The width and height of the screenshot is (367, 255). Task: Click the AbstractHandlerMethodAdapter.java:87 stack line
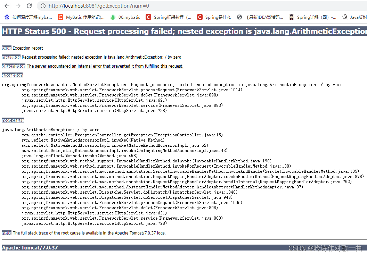(x=162, y=187)
